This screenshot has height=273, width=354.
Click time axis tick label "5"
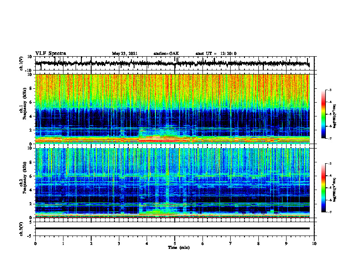(175, 244)
